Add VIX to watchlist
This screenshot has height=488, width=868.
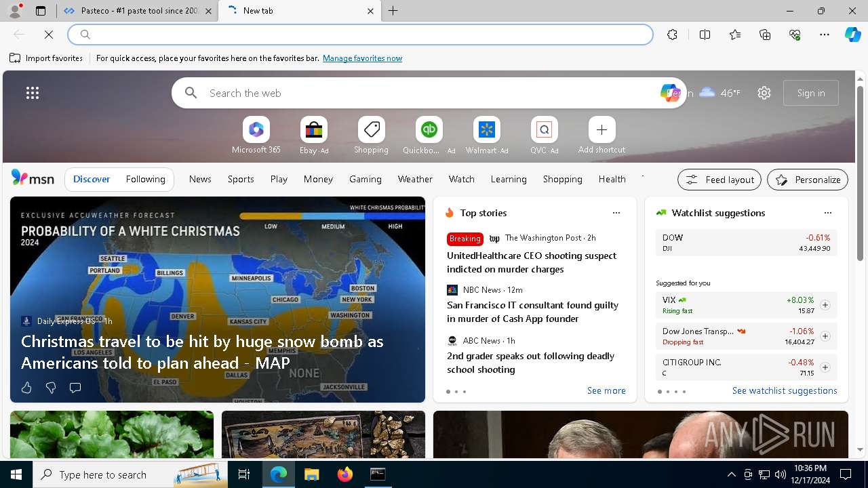[825, 305]
